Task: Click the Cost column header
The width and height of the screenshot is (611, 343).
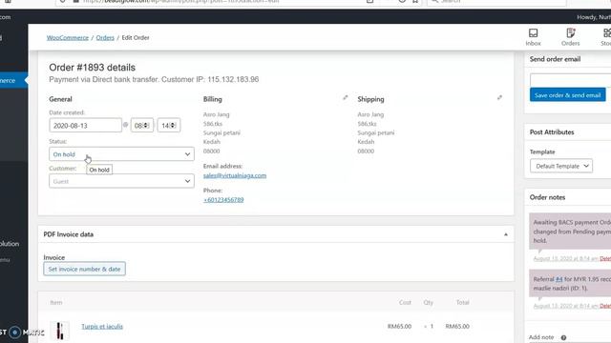Action: point(405,302)
